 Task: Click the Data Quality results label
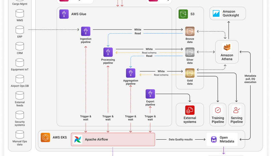click(181, 140)
